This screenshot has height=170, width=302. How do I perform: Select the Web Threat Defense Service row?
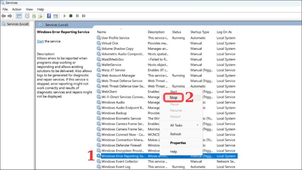(167, 81)
